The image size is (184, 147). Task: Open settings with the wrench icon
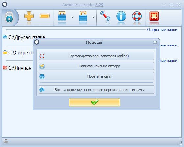point(105,16)
